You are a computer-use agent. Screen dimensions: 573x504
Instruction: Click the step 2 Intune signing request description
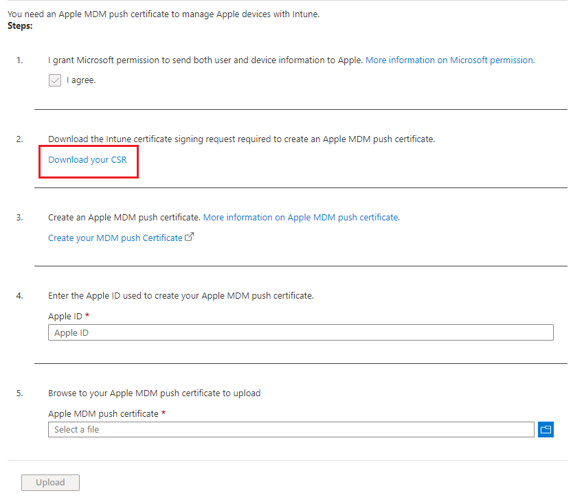(x=240, y=139)
